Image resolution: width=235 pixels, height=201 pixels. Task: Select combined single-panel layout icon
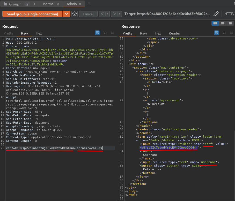230,23
